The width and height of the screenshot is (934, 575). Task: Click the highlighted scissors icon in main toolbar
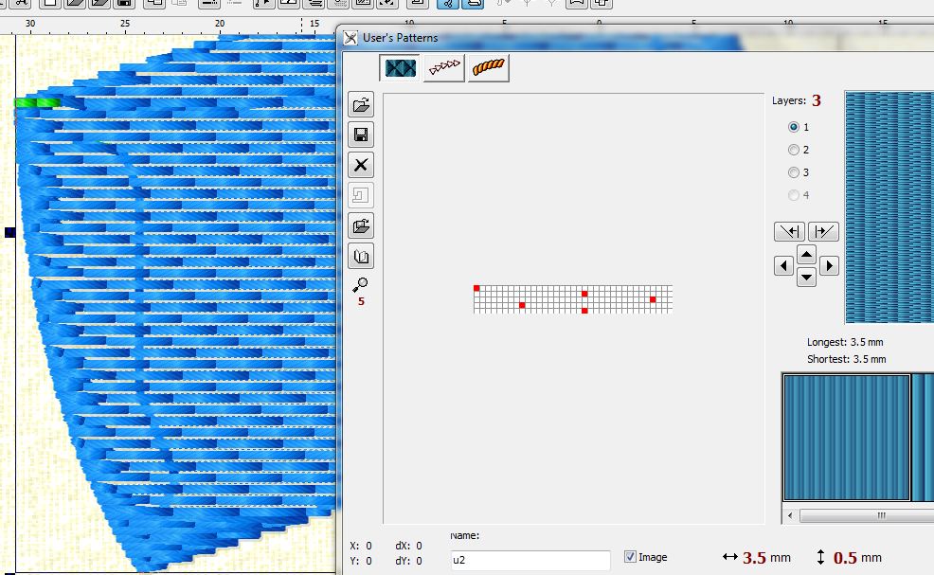[448, 3]
